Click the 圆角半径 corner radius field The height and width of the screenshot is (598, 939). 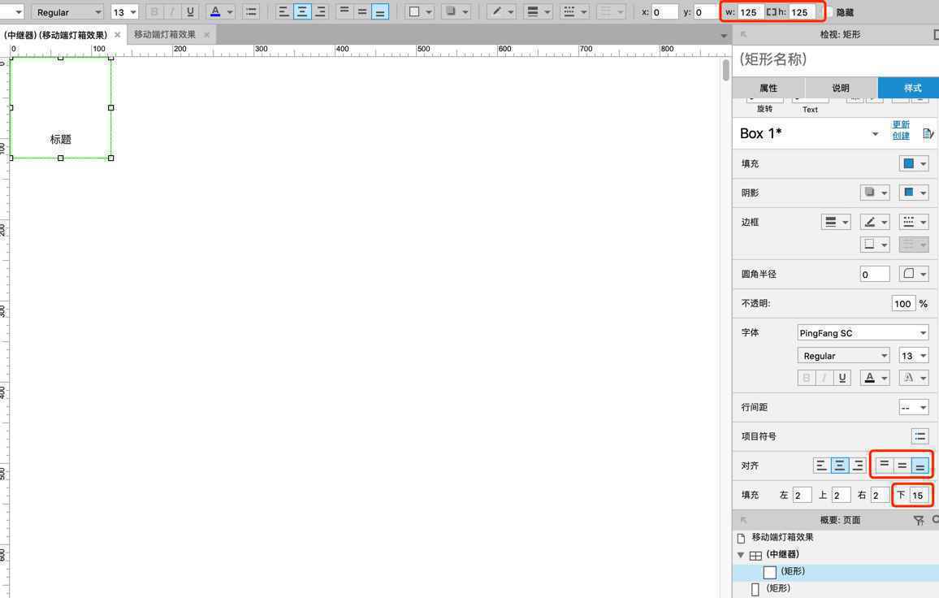[875, 275]
